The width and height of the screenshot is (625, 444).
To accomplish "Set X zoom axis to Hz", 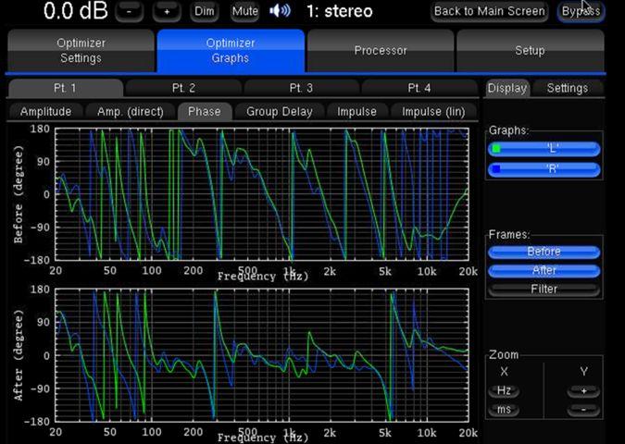I will tap(505, 391).
